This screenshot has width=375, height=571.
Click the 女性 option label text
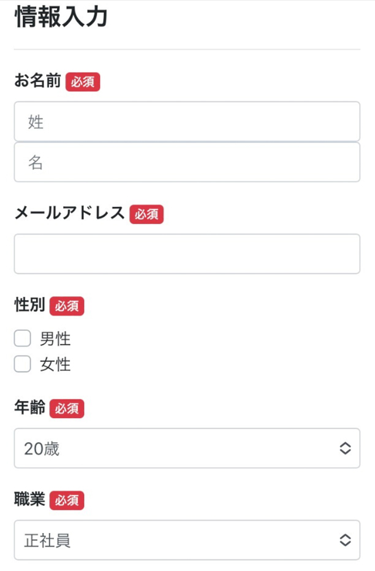(55, 365)
